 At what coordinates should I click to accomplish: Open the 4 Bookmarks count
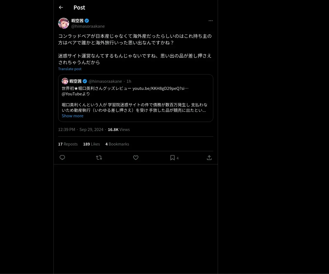tap(117, 144)
